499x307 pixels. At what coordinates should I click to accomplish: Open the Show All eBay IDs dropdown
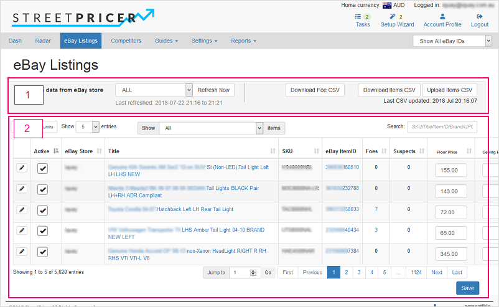pyautogui.click(x=452, y=41)
